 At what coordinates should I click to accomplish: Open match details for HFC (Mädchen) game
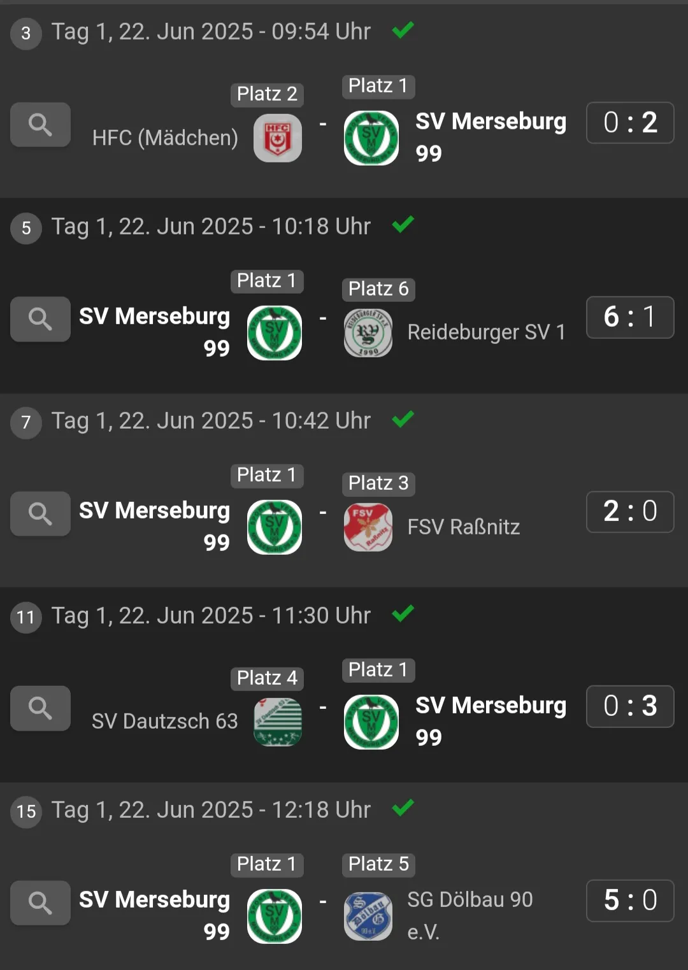[40, 125]
